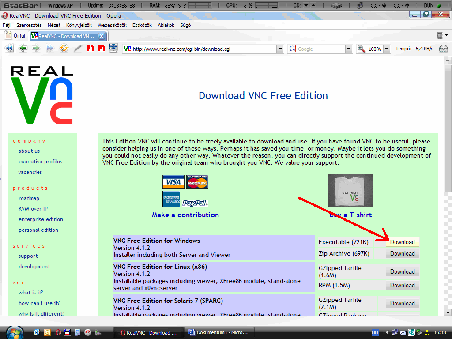Open the Könyvjelzők menu

(x=79, y=25)
